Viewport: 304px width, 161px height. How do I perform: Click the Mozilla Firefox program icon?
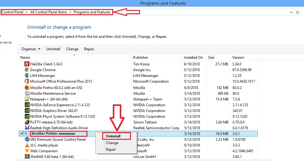point(27,87)
